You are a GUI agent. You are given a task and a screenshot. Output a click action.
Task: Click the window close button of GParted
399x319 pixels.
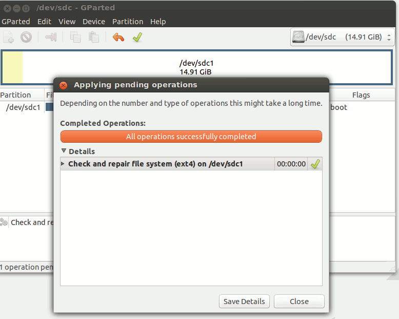[x=7, y=8]
